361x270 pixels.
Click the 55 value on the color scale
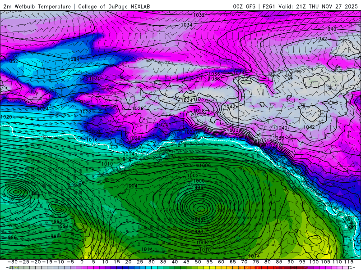tap(209, 262)
